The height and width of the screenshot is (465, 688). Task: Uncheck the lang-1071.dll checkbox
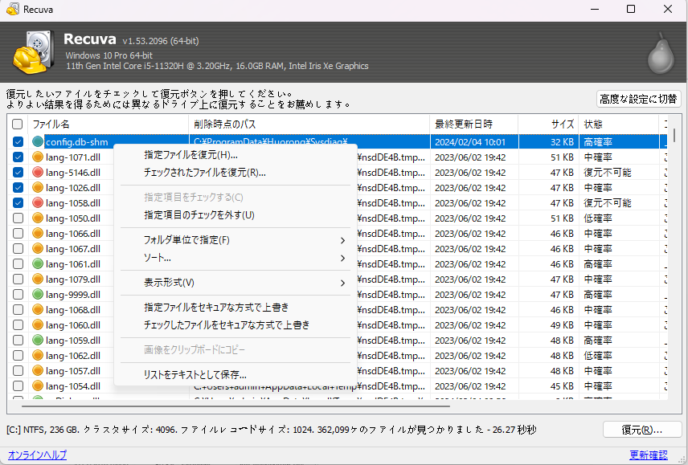click(18, 157)
